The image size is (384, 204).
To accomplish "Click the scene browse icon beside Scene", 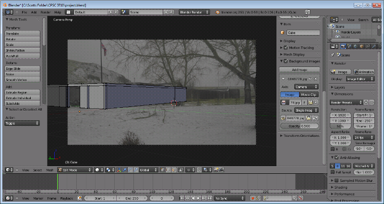I will (x=124, y=12).
